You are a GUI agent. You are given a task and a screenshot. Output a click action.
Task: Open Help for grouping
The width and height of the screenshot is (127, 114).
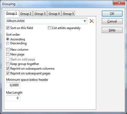pos(112,30)
